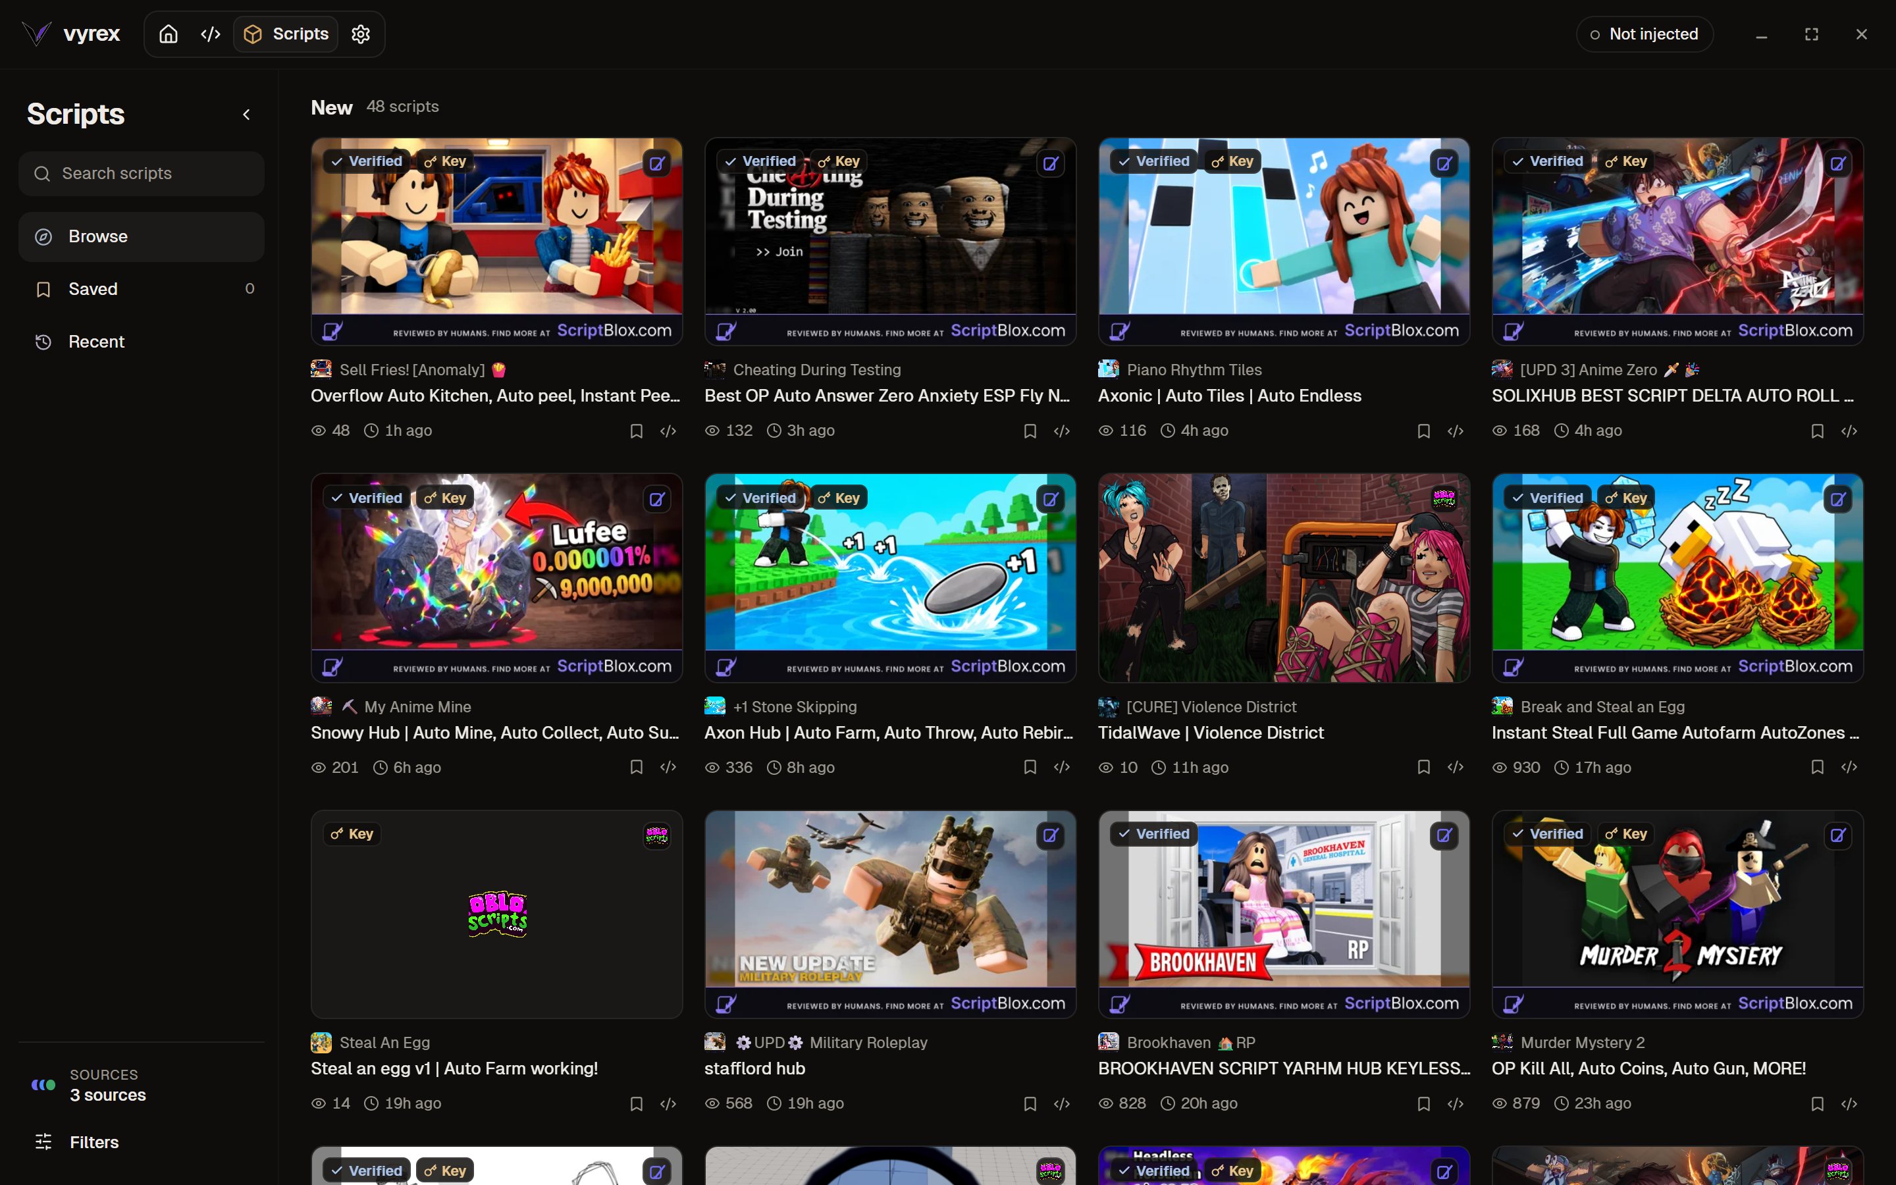The height and width of the screenshot is (1185, 1896).
Task: View code of Axon Hub Stone Skipping script
Action: tap(1063, 767)
